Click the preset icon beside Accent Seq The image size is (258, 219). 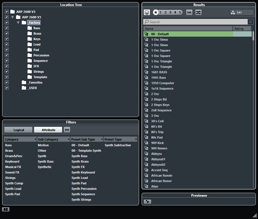(146, 170)
